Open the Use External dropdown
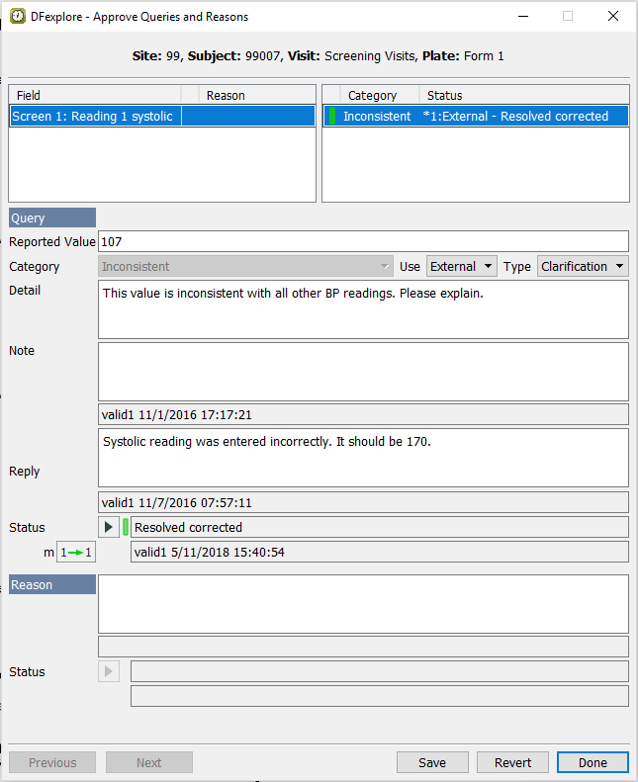Viewport: 638px width, 782px height. click(462, 267)
